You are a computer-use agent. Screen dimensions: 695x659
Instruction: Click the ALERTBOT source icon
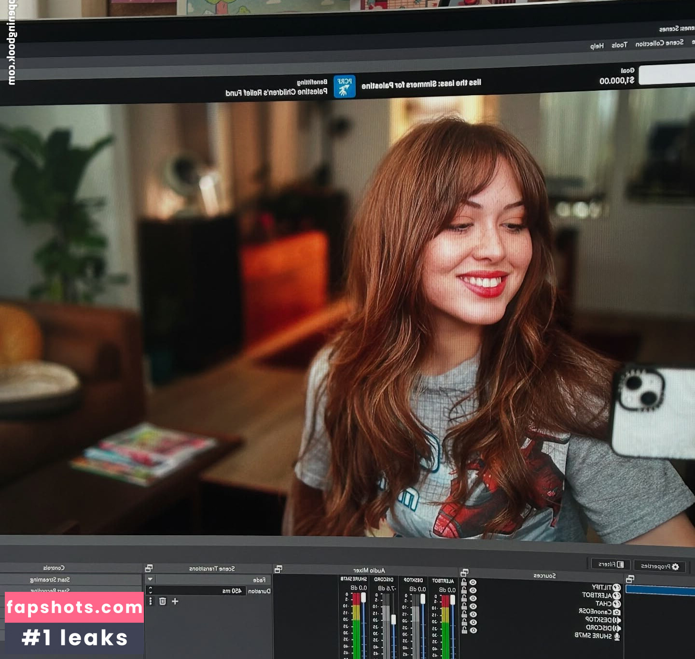pos(616,596)
